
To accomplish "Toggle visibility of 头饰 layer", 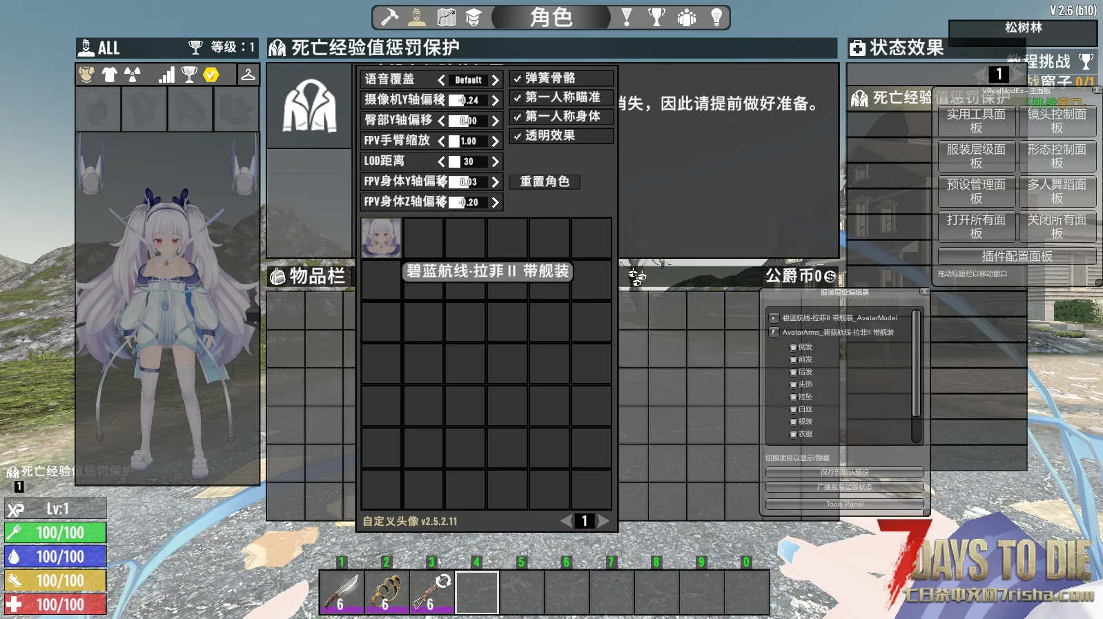I will pos(793,385).
